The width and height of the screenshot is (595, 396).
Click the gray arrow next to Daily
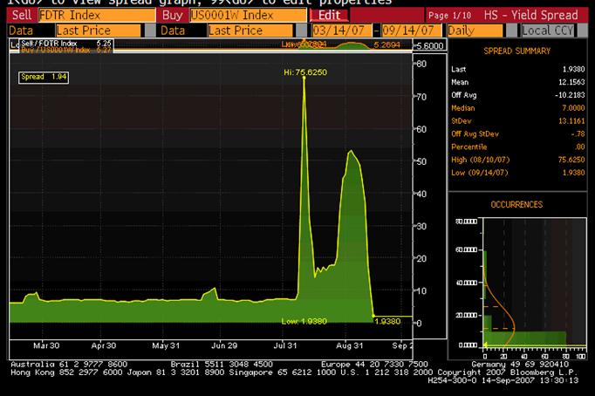pos(511,31)
